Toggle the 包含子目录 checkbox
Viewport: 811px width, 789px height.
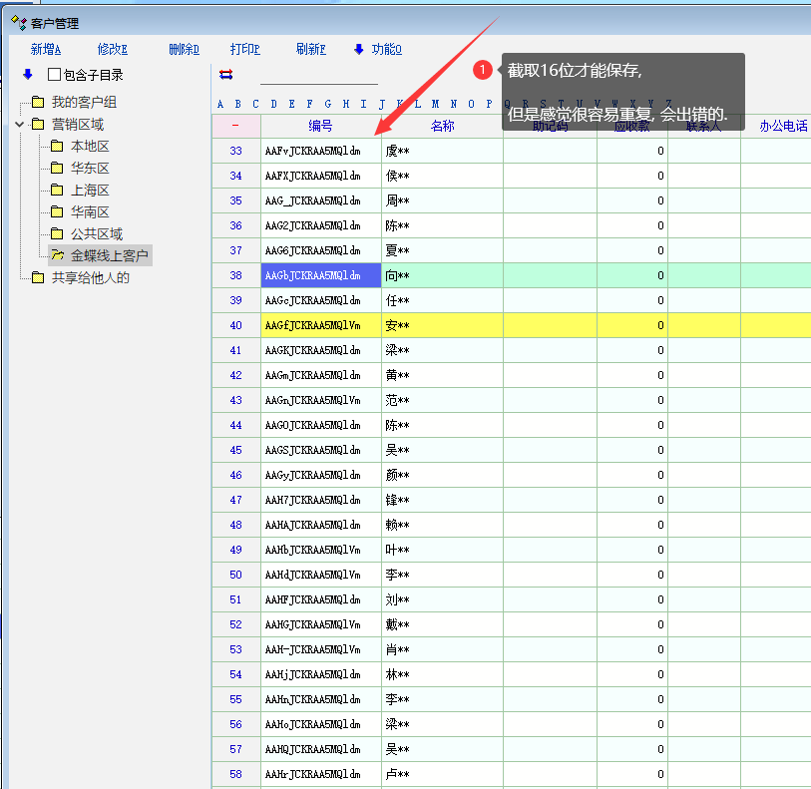click(x=55, y=75)
